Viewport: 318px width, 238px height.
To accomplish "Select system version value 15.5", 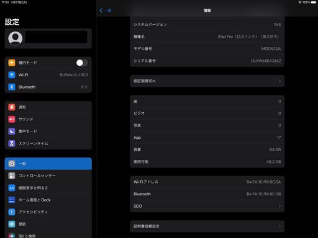I will [x=277, y=25].
